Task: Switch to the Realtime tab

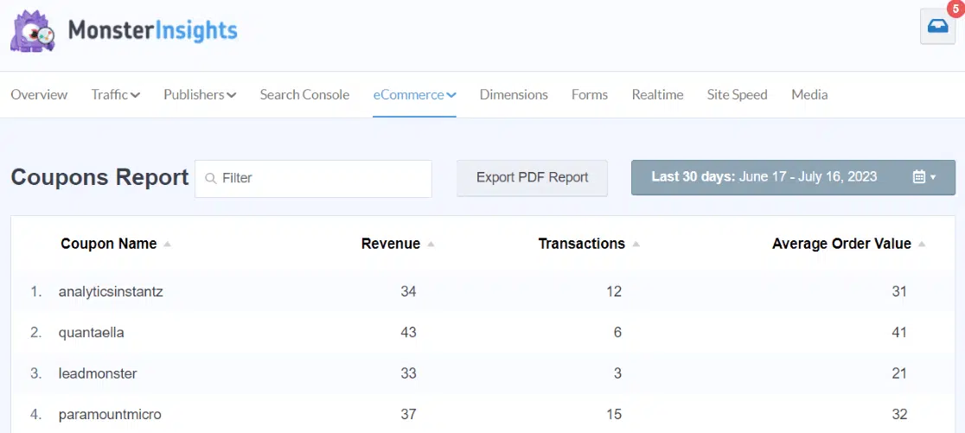Action: click(x=657, y=95)
